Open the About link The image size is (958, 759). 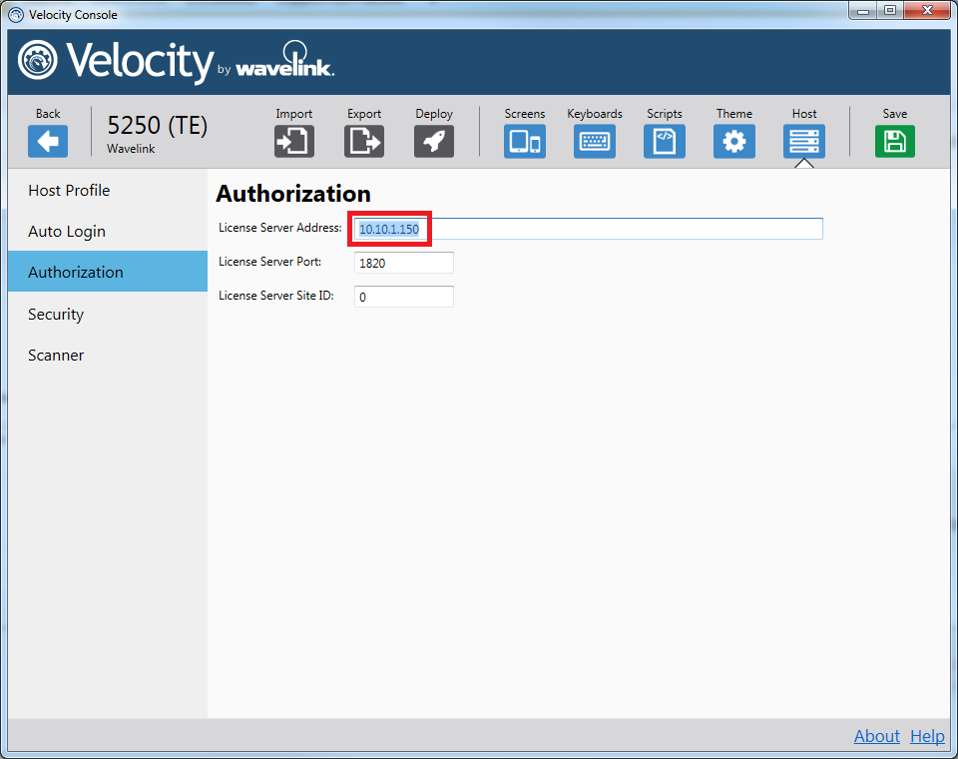pyautogui.click(x=876, y=736)
